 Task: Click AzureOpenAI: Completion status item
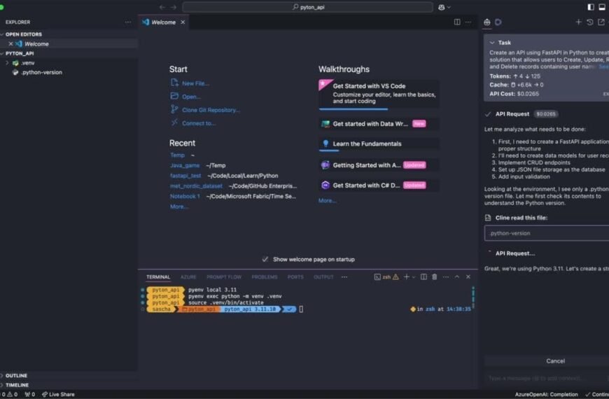(546, 394)
